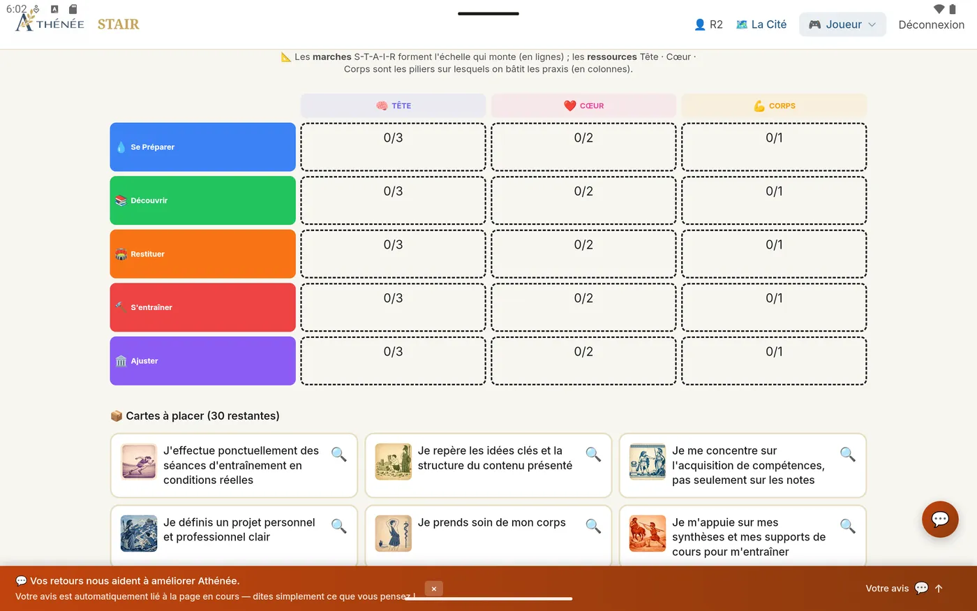The image size is (977, 611).
Task: Click the Restituer Tête drop zone
Action: 394,254
